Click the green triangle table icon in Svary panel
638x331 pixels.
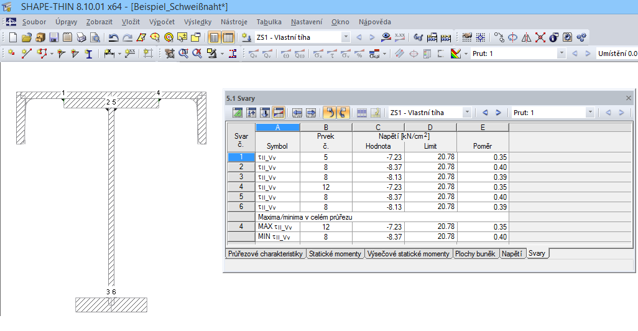click(238, 113)
